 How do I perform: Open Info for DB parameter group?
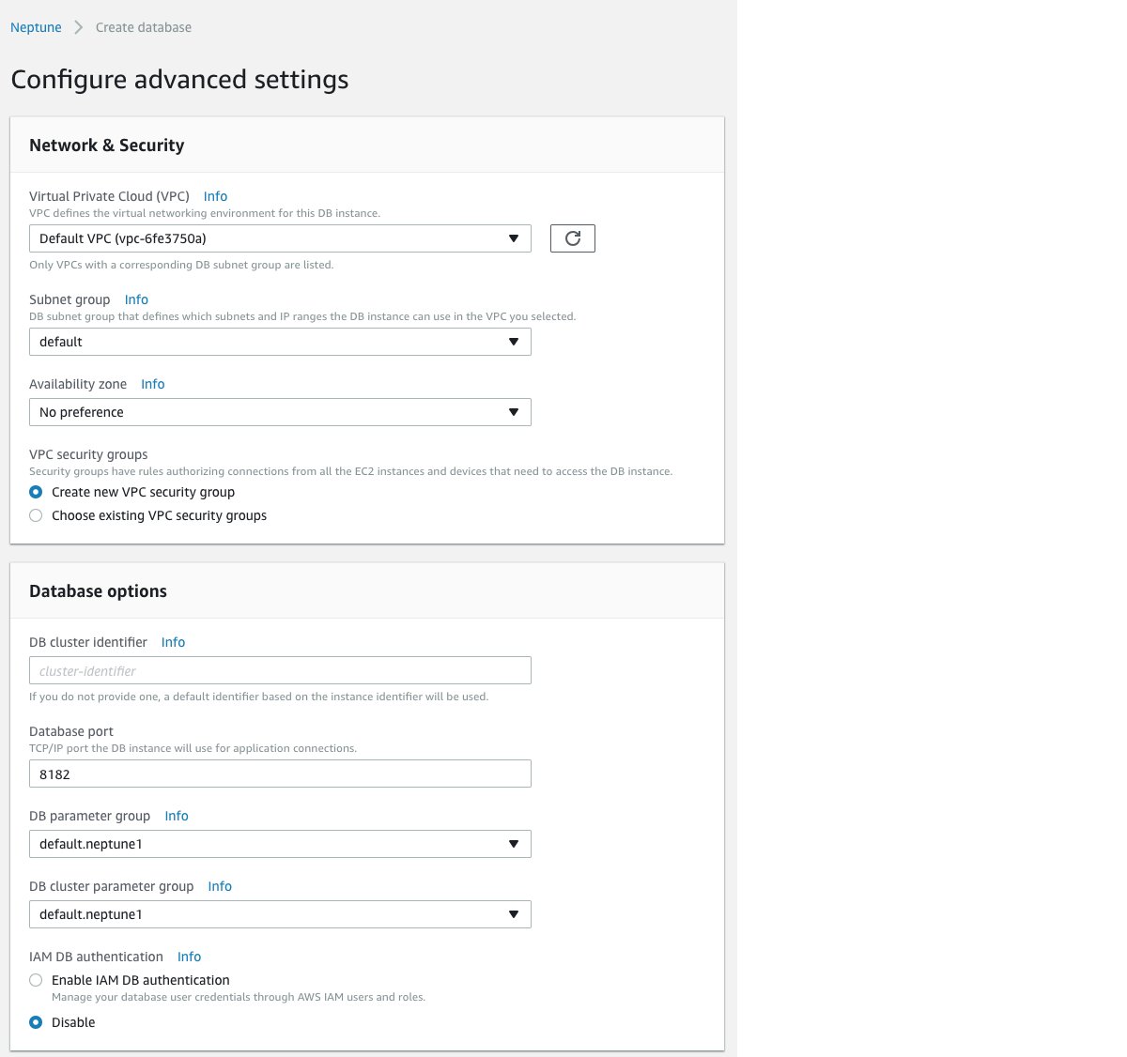point(176,815)
